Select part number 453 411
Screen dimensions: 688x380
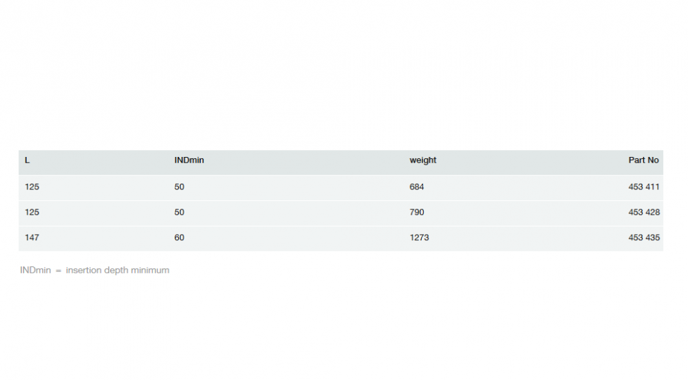[x=644, y=187]
